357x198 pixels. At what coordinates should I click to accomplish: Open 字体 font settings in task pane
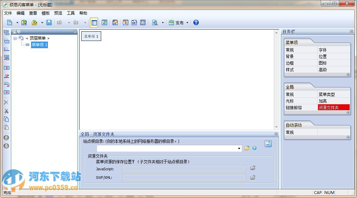322,49
